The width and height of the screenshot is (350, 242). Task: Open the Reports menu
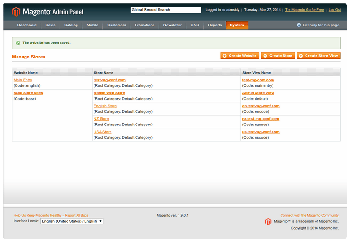pos(215,25)
